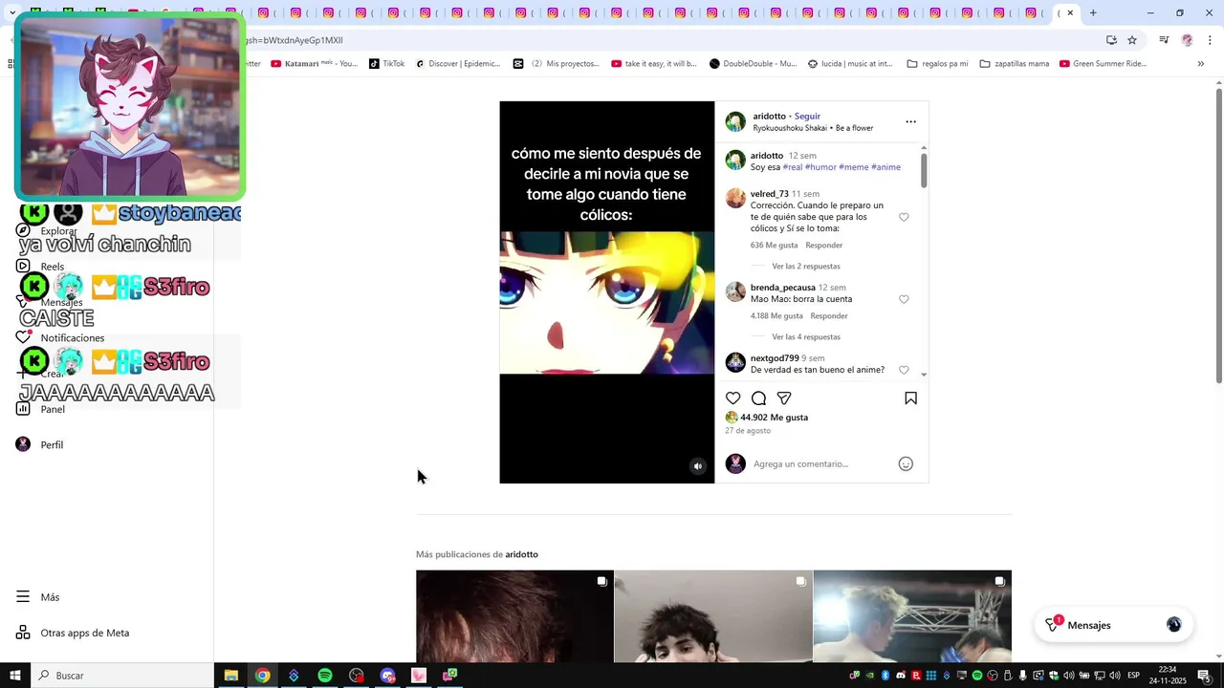Open the #humor hashtag
The width and height of the screenshot is (1224, 688).
(x=820, y=167)
